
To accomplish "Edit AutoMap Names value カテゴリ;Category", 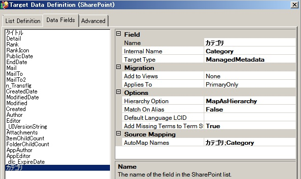I will coord(250,143).
